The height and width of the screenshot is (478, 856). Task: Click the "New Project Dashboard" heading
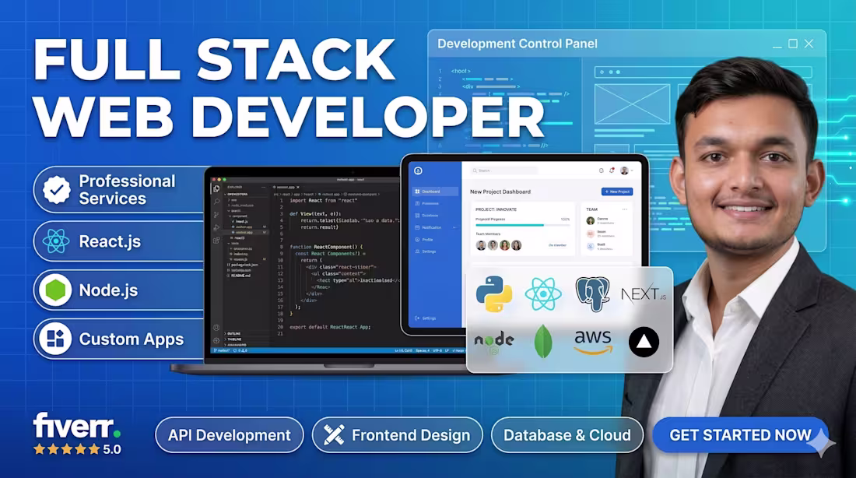[500, 192]
